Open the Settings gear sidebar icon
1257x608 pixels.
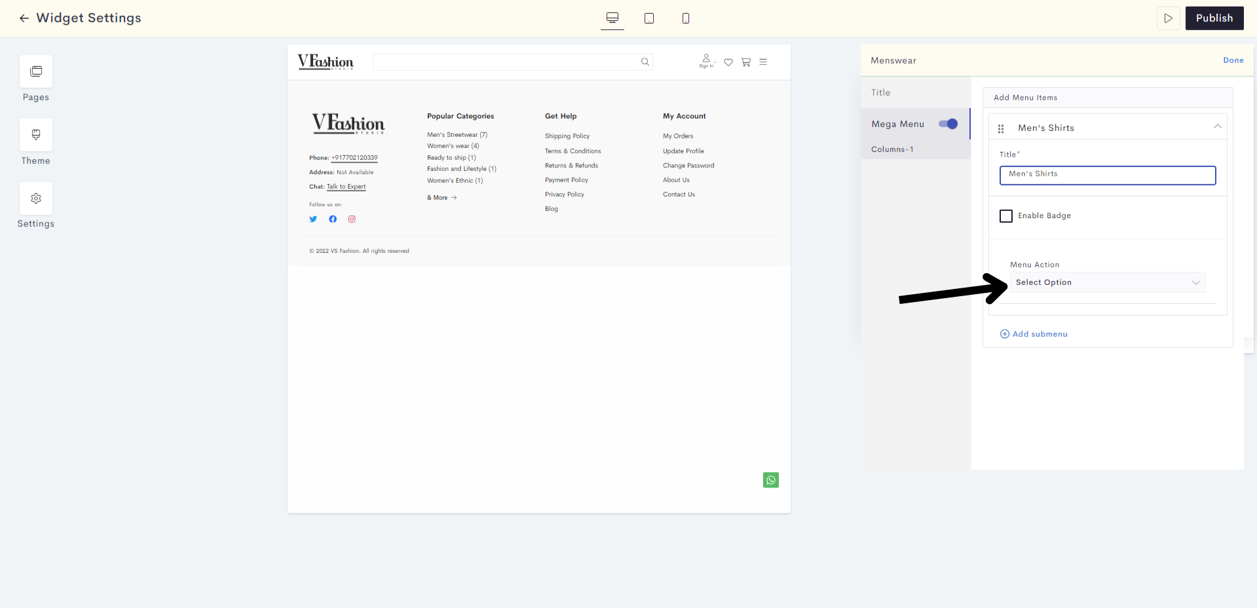pyautogui.click(x=36, y=199)
